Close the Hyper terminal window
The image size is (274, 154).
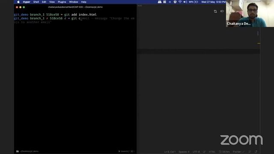click(x=17, y=7)
